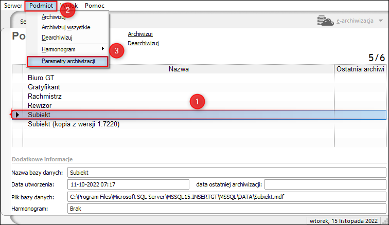This screenshot has width=389, height=225.
Task: Select the Rewizor row
Action: point(199,105)
